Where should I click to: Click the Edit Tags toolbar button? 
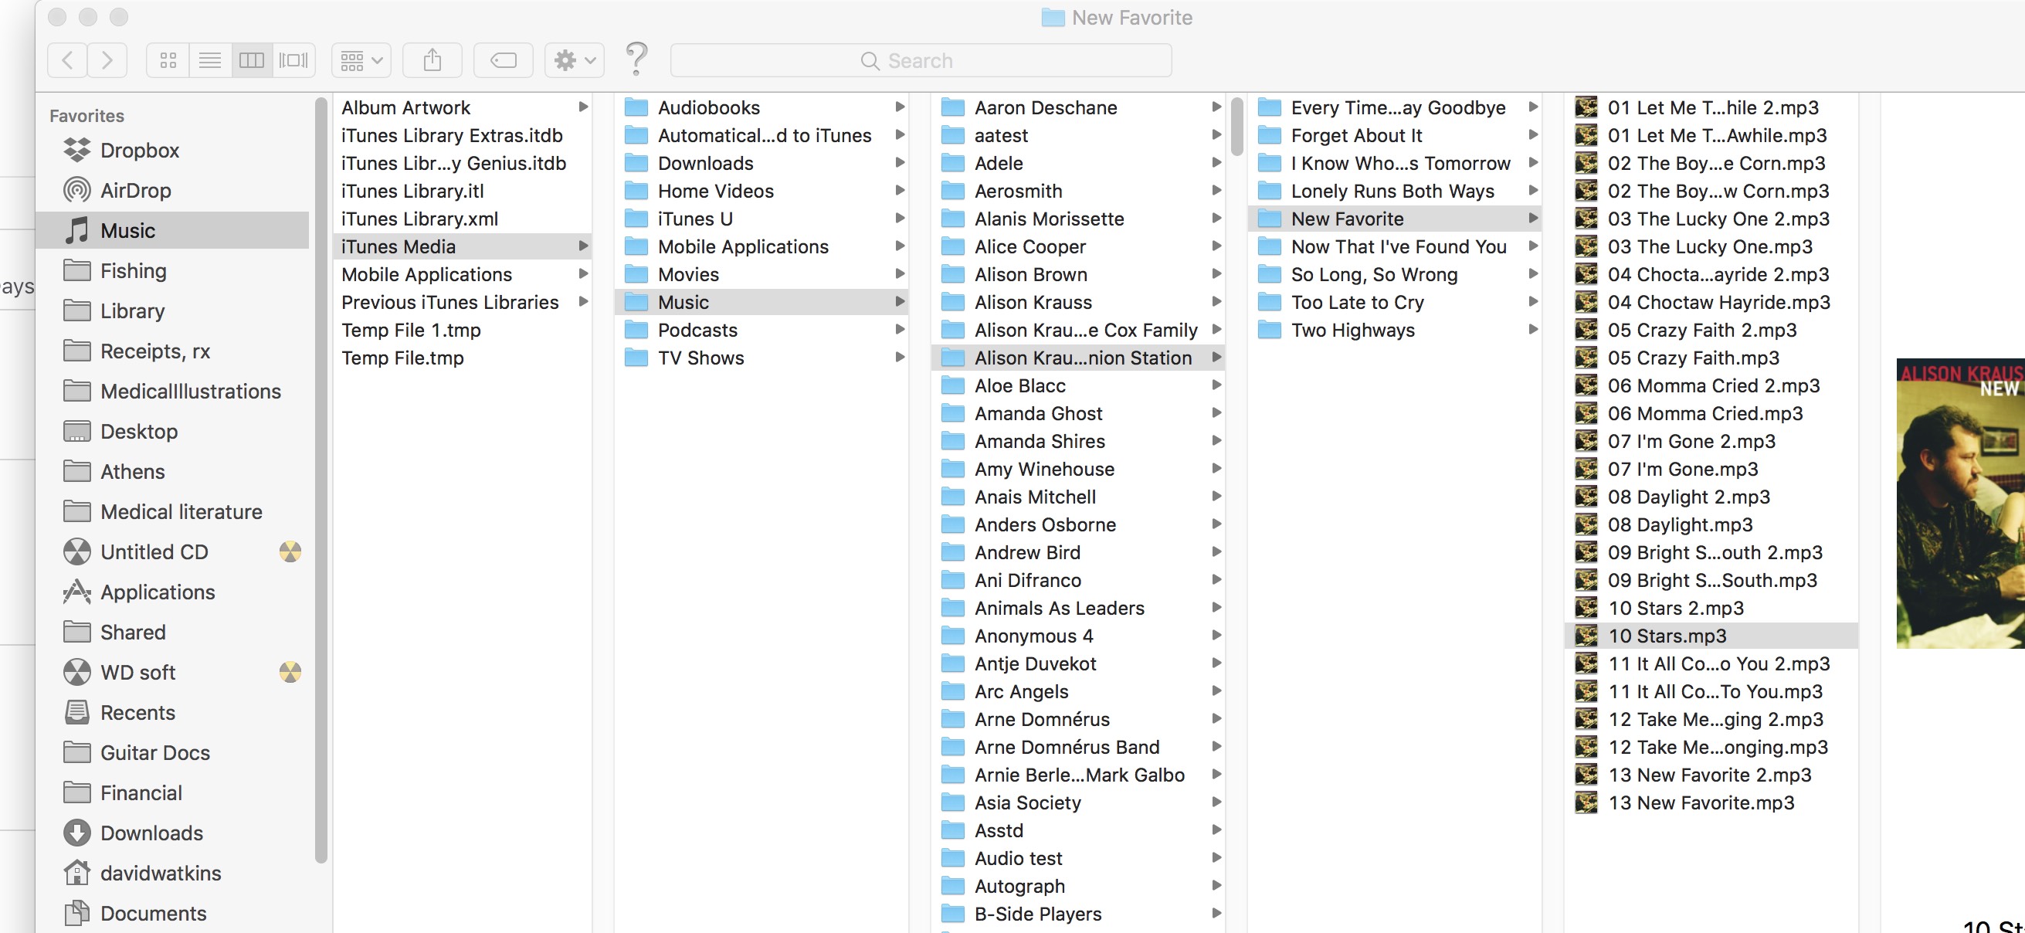pyautogui.click(x=503, y=60)
